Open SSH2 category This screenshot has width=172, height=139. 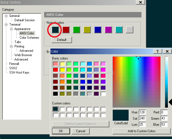13,68
